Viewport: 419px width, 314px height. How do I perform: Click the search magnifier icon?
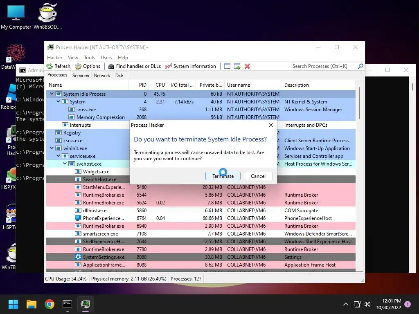pyautogui.click(x=360, y=66)
